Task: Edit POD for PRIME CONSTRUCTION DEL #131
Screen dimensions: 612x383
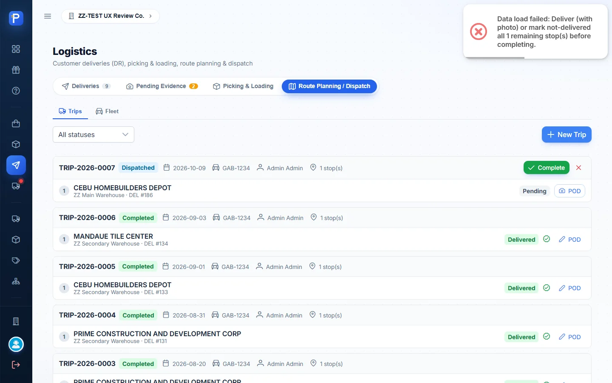Action: (569, 337)
